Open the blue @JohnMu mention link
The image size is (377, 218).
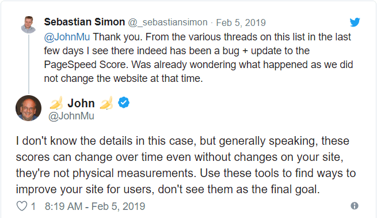(x=67, y=37)
